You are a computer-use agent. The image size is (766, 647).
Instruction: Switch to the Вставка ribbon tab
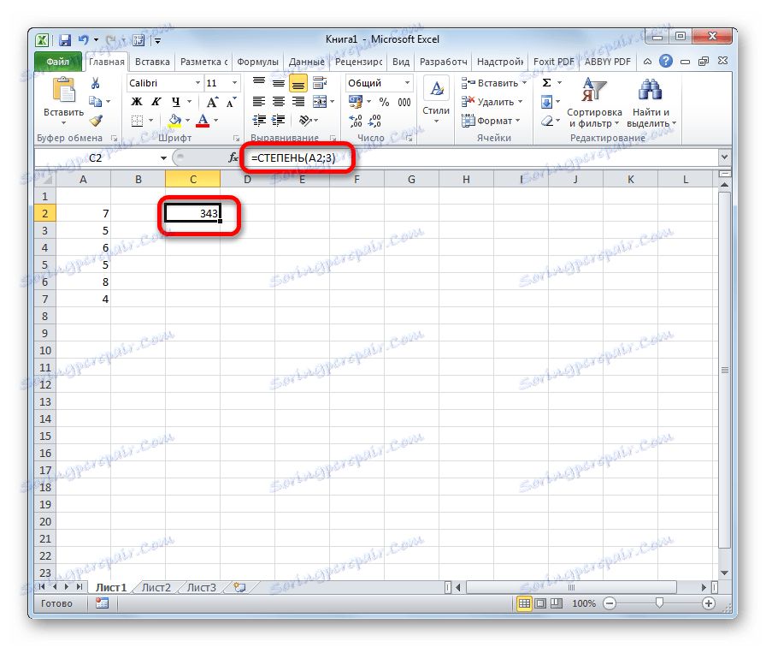152,62
